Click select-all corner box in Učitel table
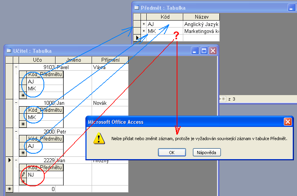297x196 pixels. tap(9, 60)
